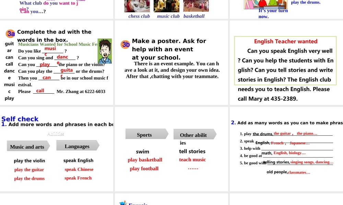Click the '3. help with' line
The height and width of the screenshot is (205, 343).
[x=286, y=148]
